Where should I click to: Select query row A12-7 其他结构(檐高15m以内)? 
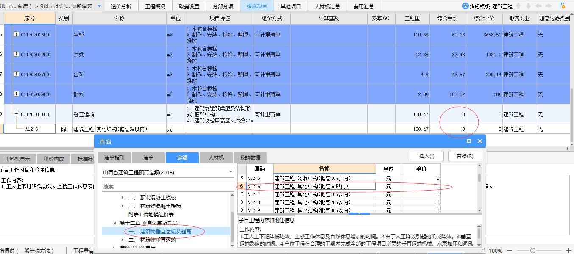point(339,194)
